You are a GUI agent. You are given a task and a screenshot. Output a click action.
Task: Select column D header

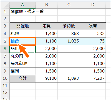[x=93, y=5]
